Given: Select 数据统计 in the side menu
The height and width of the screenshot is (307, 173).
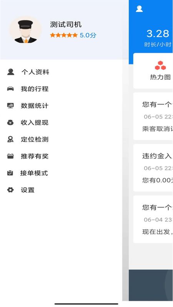Looking at the screenshot, I should [61, 106].
